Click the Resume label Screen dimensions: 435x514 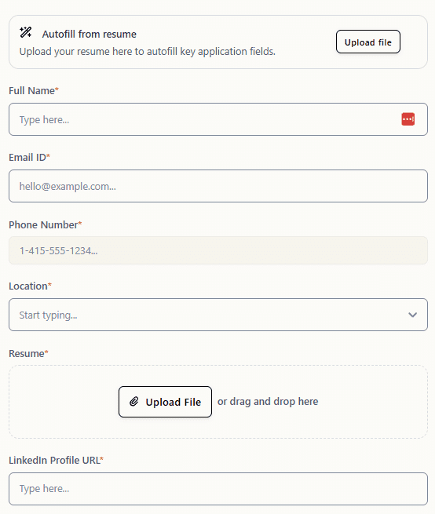(28, 354)
